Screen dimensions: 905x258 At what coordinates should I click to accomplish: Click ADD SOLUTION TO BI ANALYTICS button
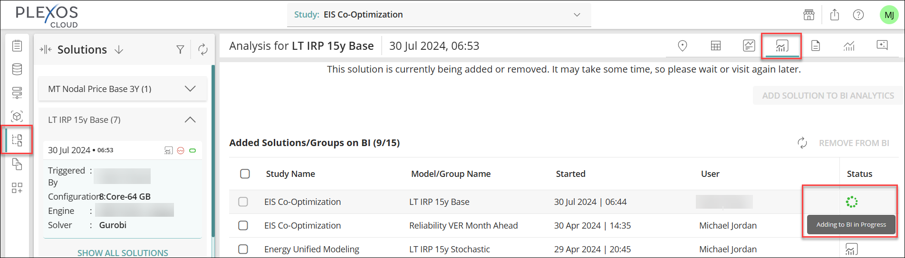(828, 95)
